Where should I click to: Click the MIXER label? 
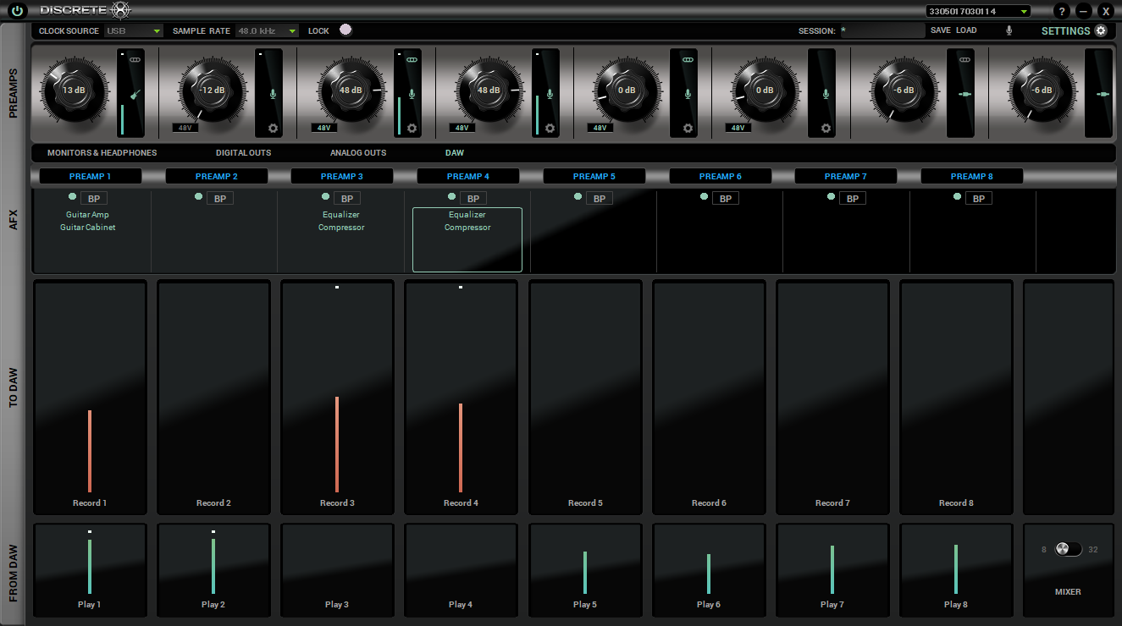pos(1068,592)
